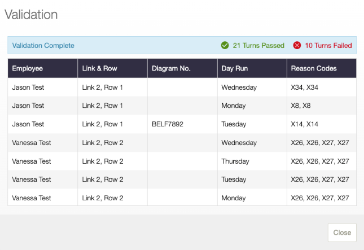
Task: Click the 10 Turns Failed label
Action: click(328, 46)
